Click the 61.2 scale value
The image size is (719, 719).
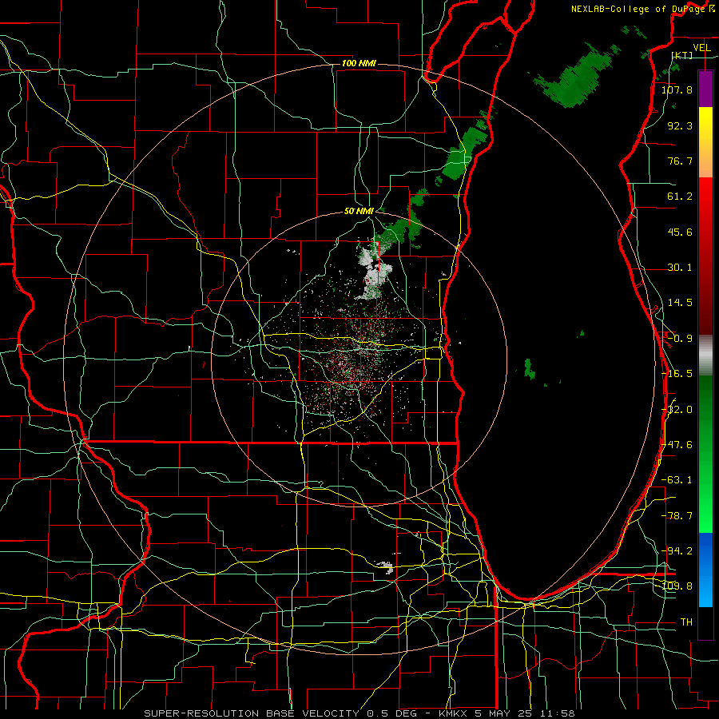coord(680,197)
